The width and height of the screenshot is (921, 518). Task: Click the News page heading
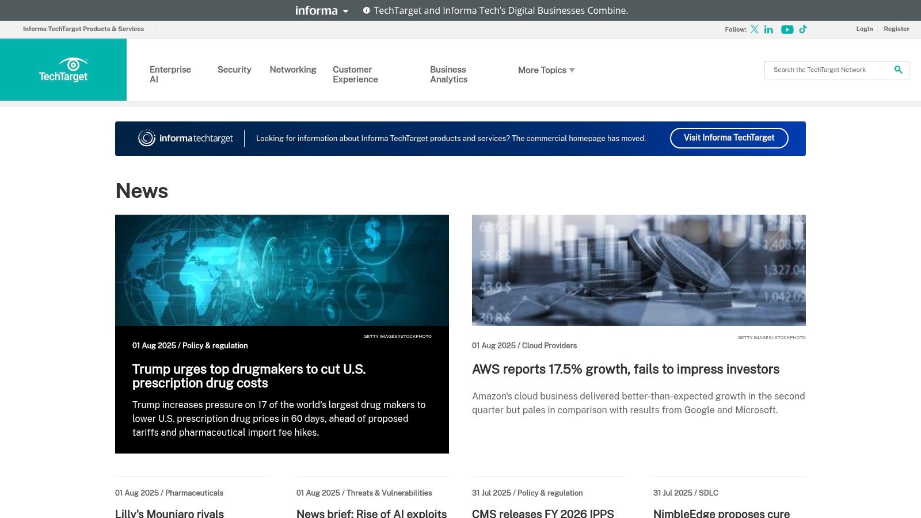142,191
